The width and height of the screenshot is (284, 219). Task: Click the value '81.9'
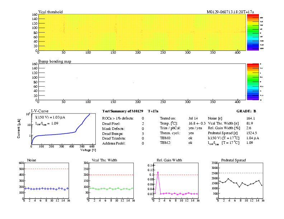pyautogui.click(x=250, y=123)
